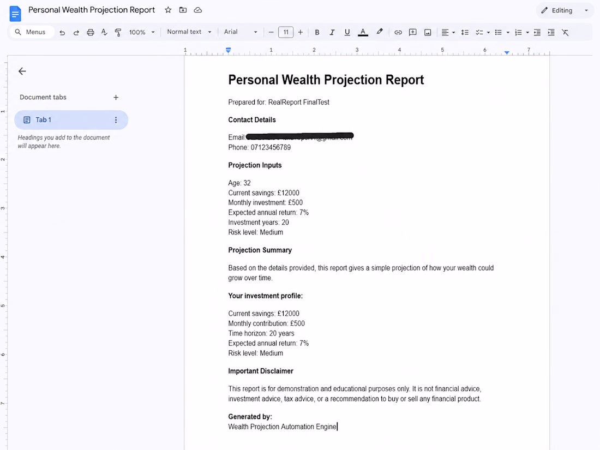Image resolution: width=600 pixels, height=450 pixels.
Task: Open the Google Docs home icon
Action: point(15,14)
